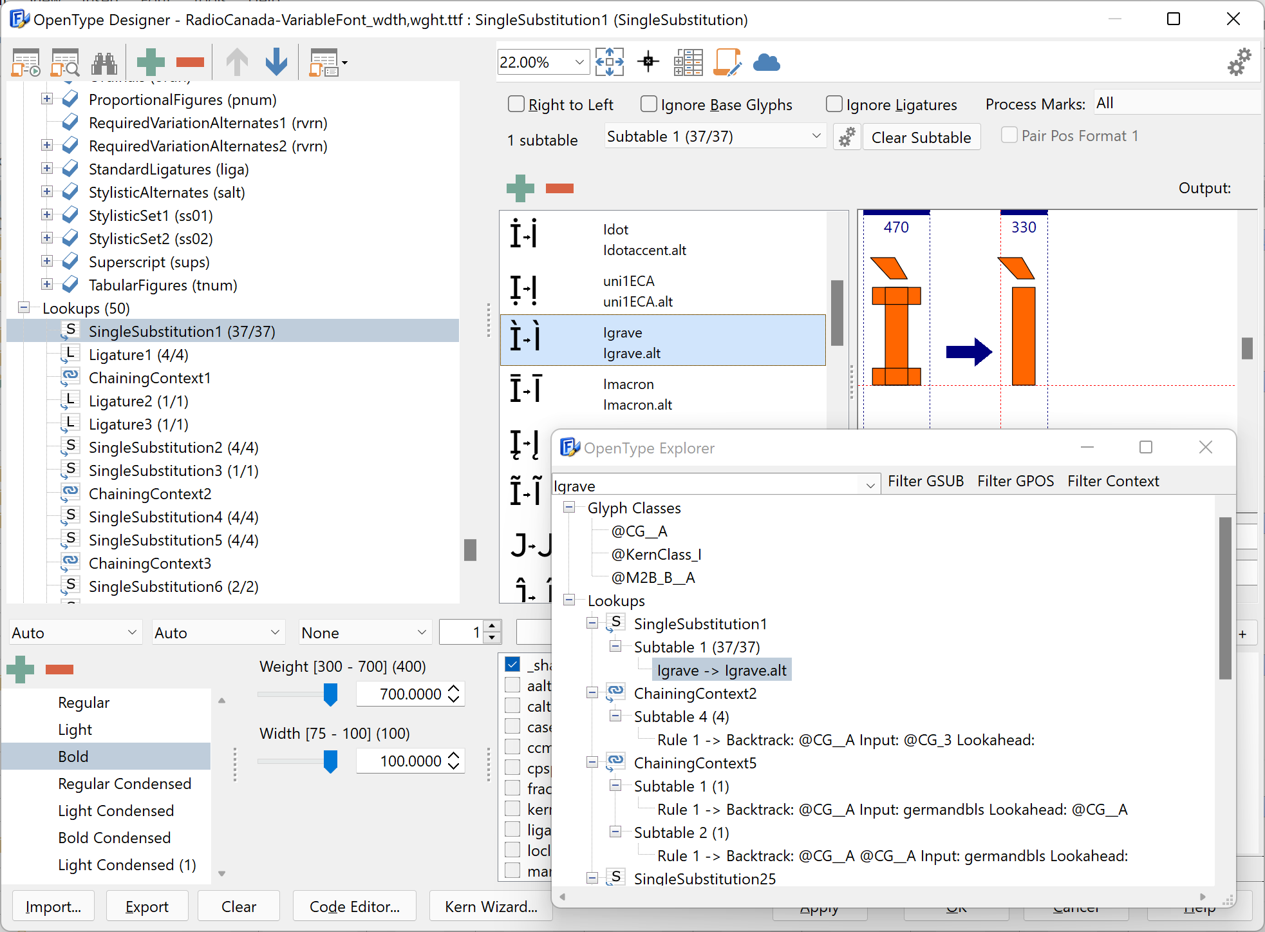Check the liga feature checkbox

pyautogui.click(x=512, y=829)
